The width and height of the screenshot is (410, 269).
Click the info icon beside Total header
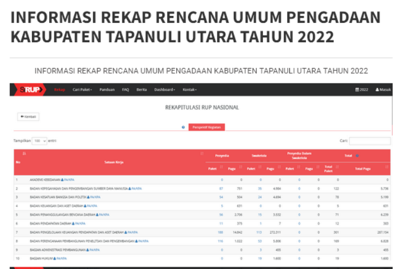[357, 155]
